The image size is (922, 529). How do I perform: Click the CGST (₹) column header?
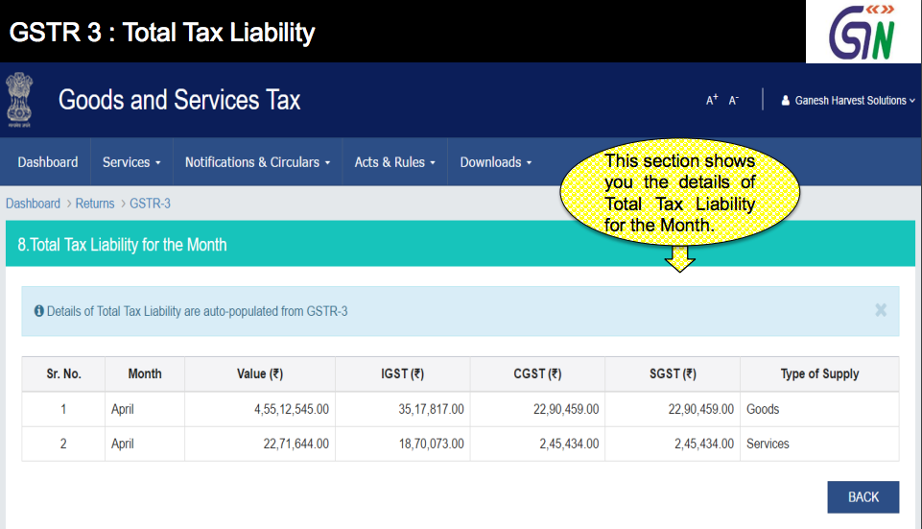(x=537, y=373)
